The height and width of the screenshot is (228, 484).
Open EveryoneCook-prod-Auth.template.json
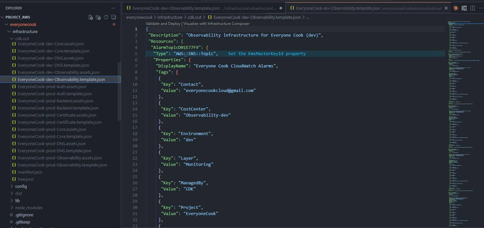55,94
